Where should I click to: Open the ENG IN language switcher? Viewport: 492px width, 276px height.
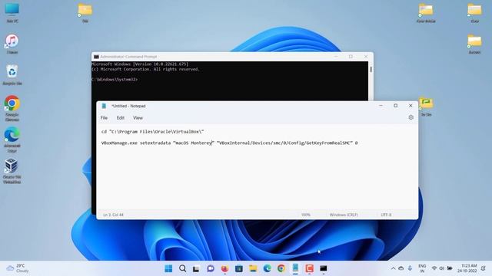coord(422,268)
